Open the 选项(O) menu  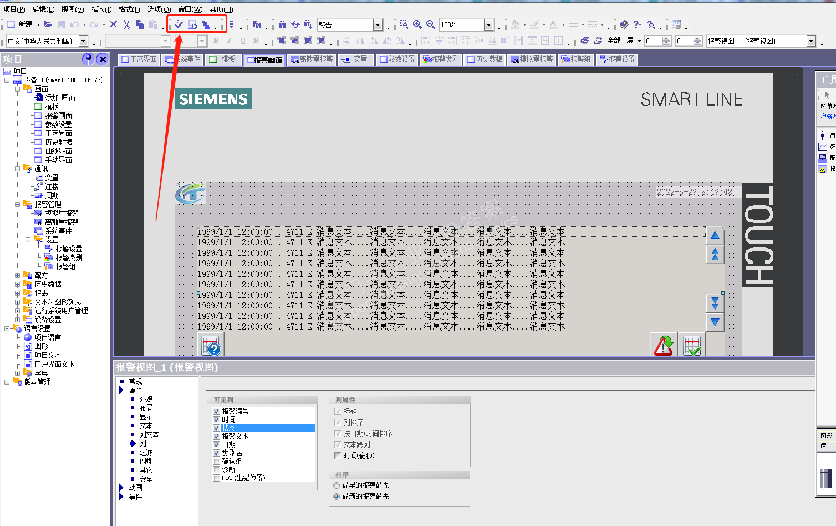[x=159, y=9]
